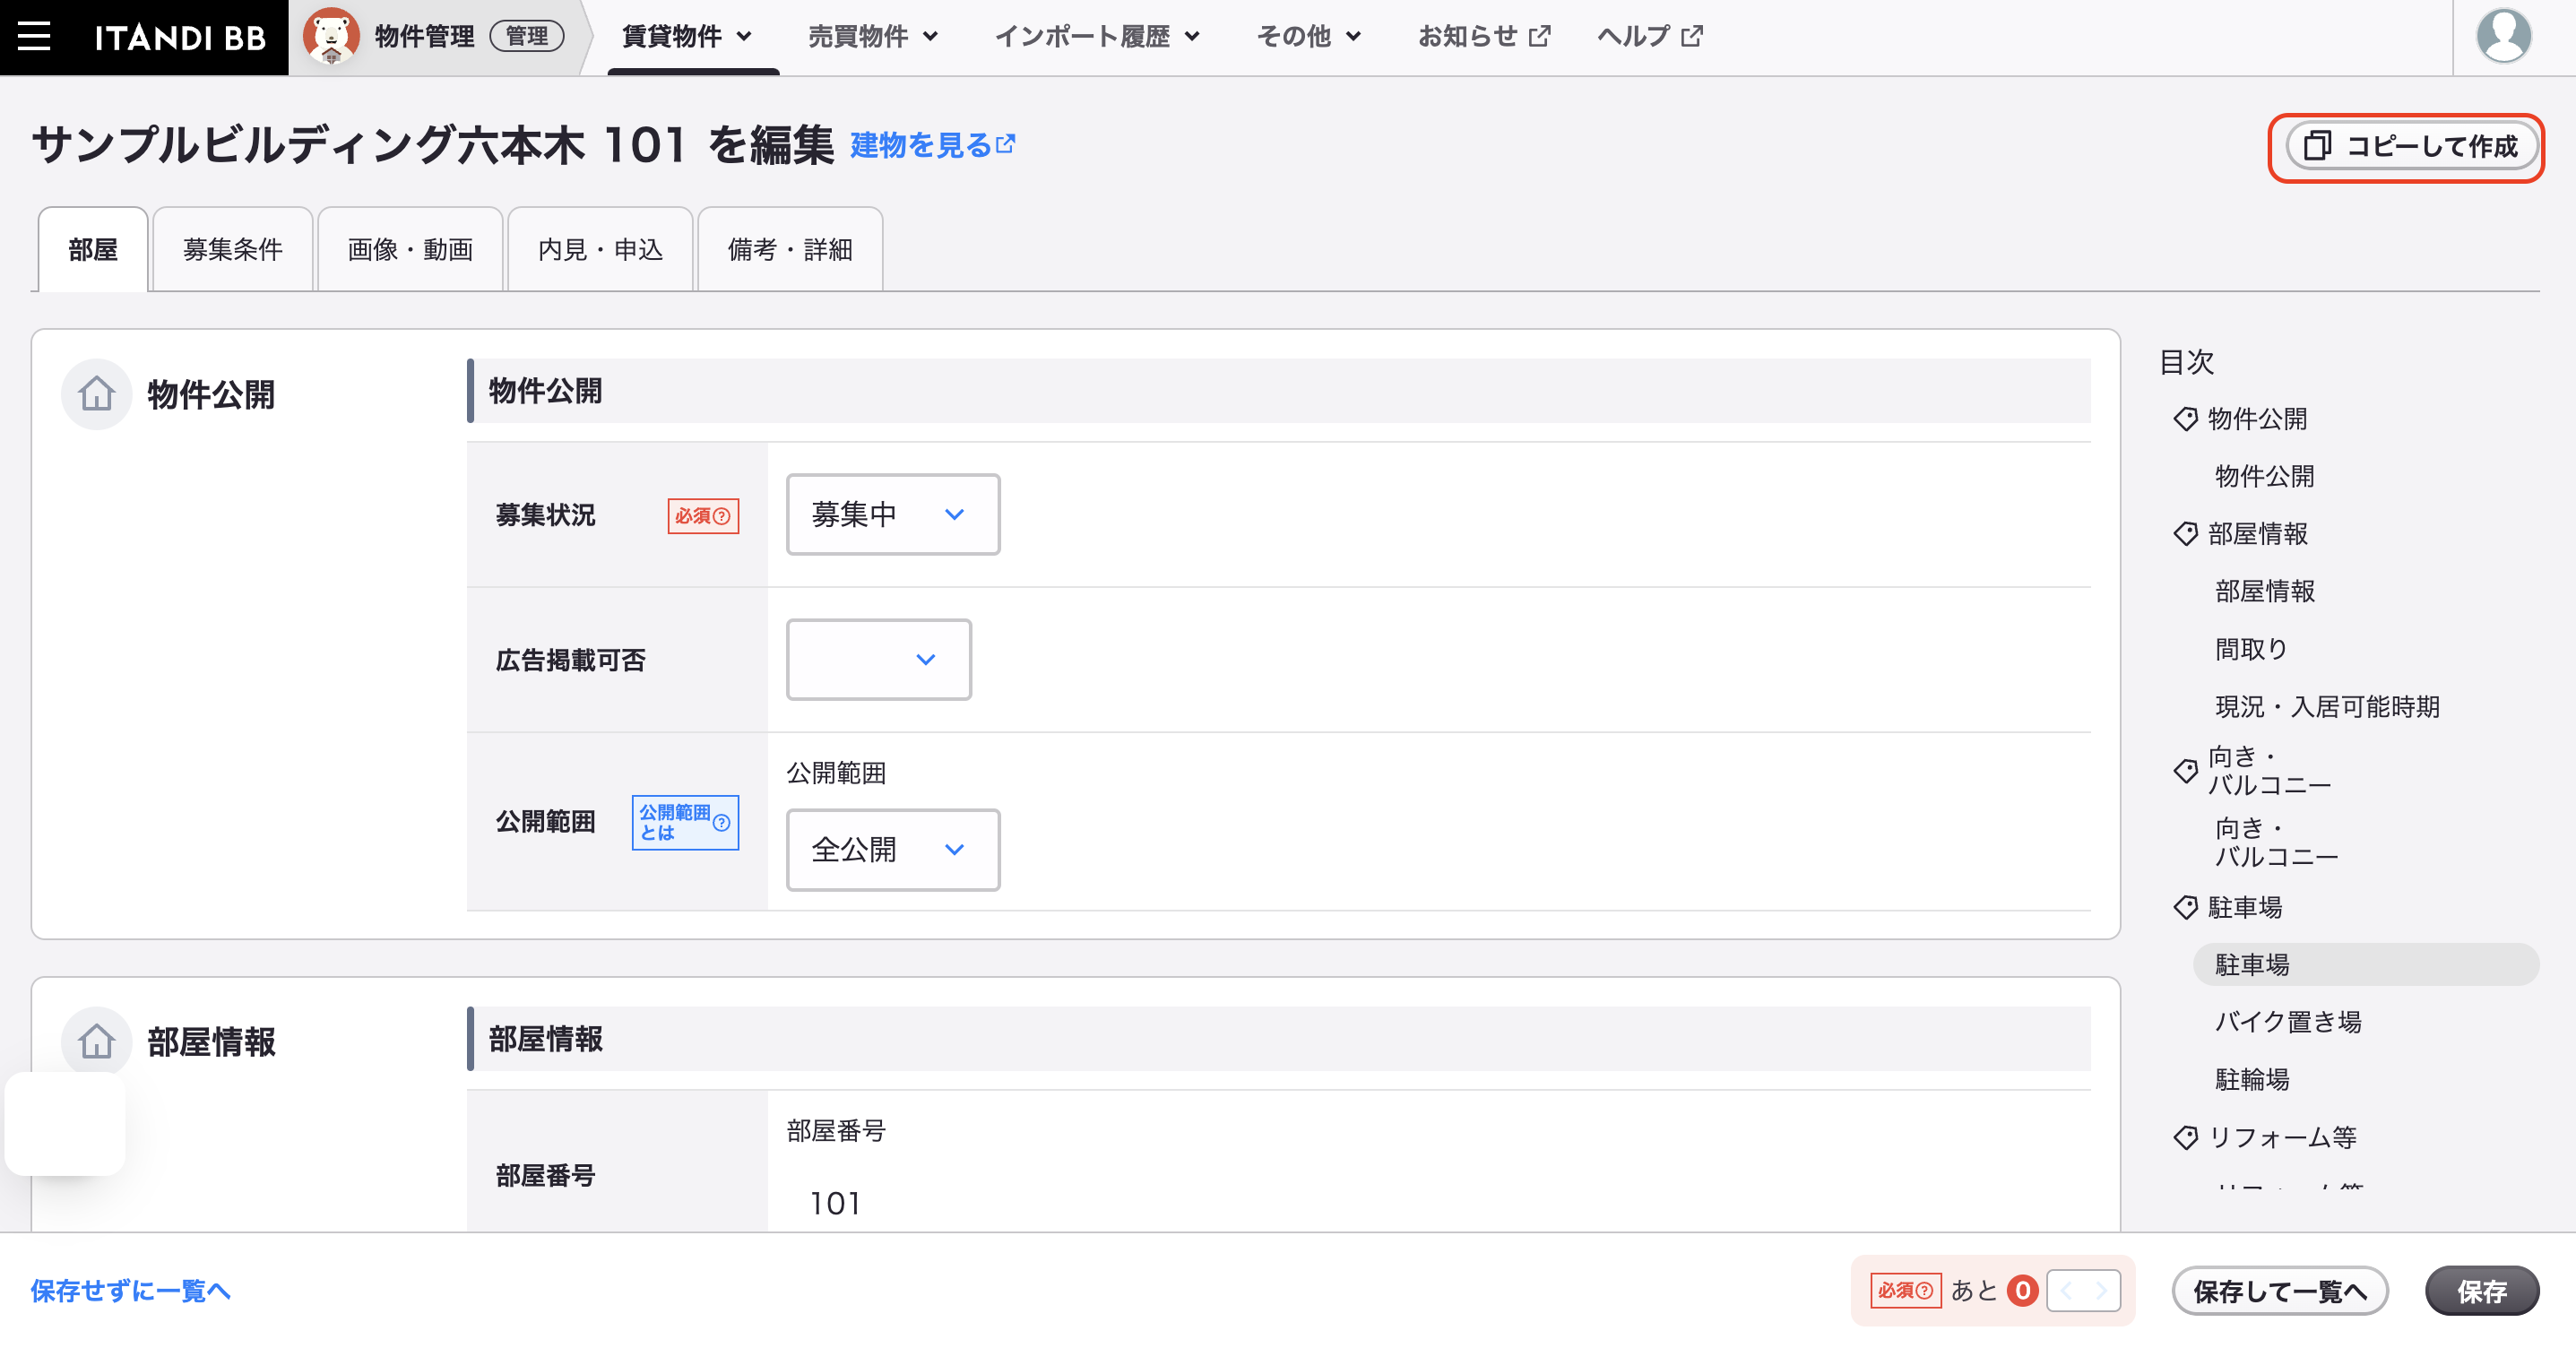
Task: Click the 公開範囲とは help badge
Action: [x=685, y=822]
